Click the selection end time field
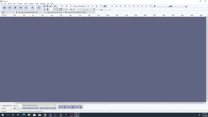Viewport: 208px width, 117px height. click(x=48, y=108)
